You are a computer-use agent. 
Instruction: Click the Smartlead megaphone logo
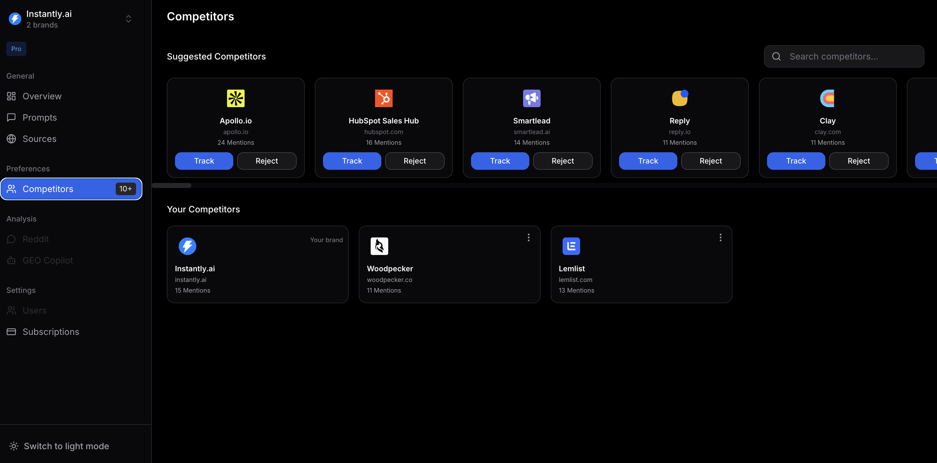click(x=532, y=98)
